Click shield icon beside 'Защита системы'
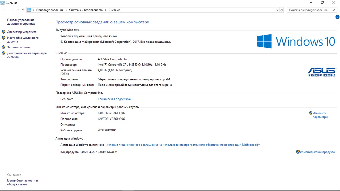The image size is (340, 191). point(3,47)
